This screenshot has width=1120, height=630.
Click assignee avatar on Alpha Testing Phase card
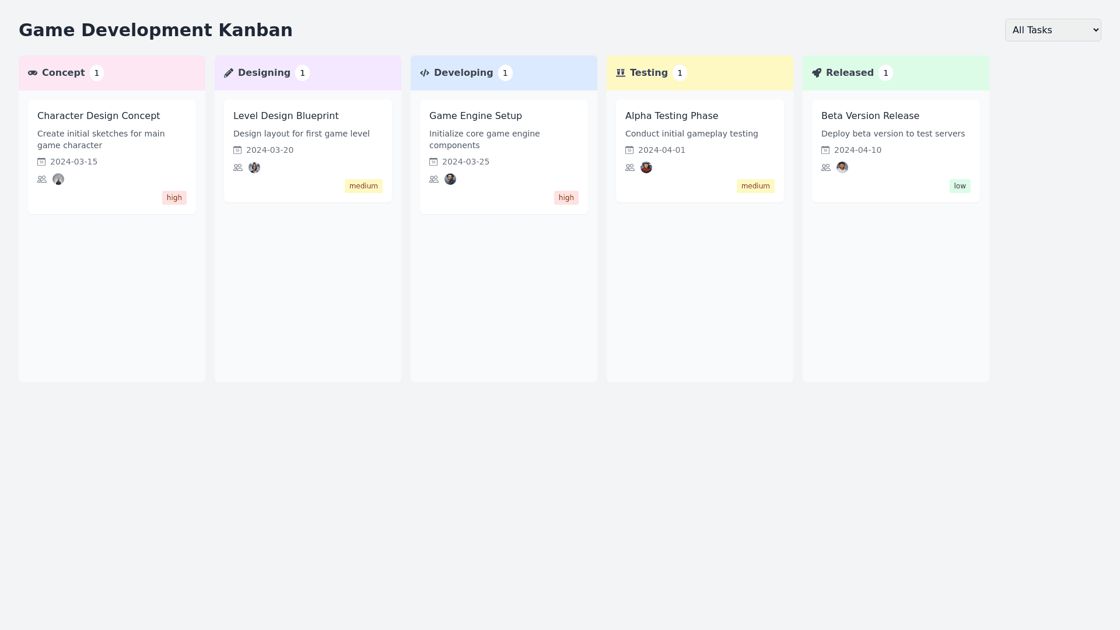(646, 168)
